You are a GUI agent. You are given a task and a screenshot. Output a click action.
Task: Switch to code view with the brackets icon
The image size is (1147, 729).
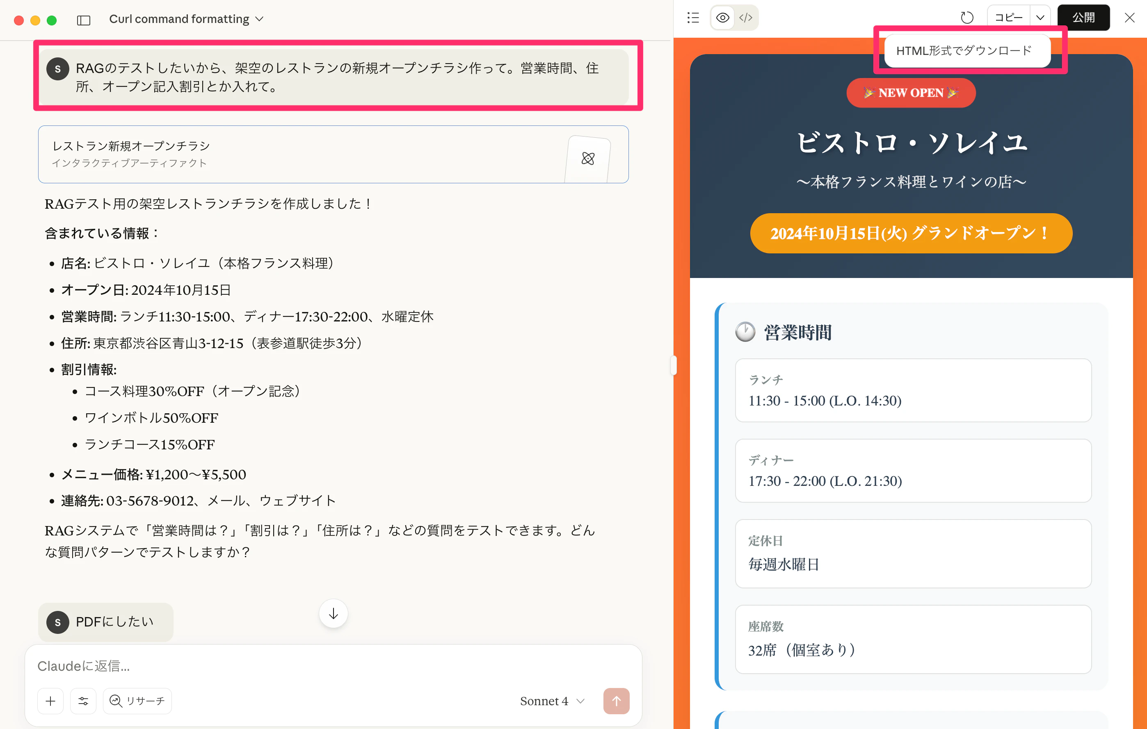(x=745, y=18)
